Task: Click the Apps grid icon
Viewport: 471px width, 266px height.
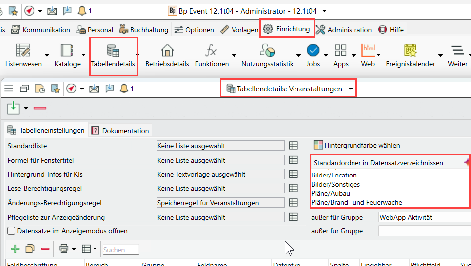Action: [x=341, y=51]
